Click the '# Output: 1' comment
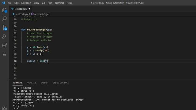Viewport: 196px width, 110px height. (29, 19)
